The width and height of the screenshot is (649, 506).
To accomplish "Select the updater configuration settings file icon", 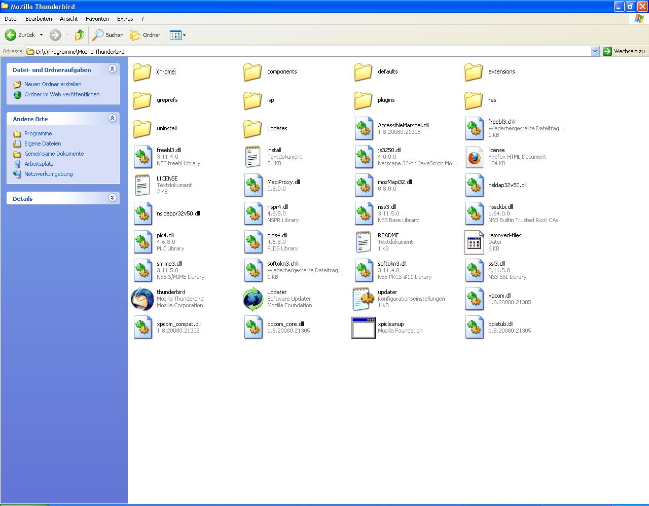I will coord(364,299).
